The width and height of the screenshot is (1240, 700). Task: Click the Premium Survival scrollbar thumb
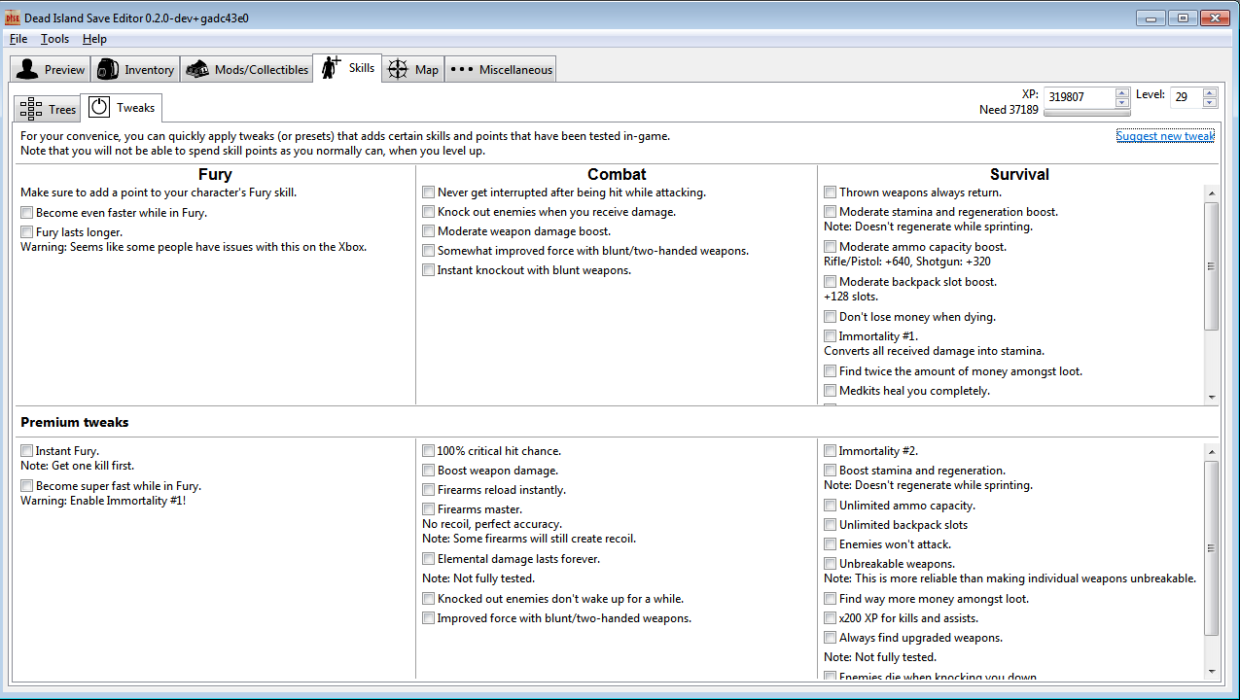coord(1211,548)
